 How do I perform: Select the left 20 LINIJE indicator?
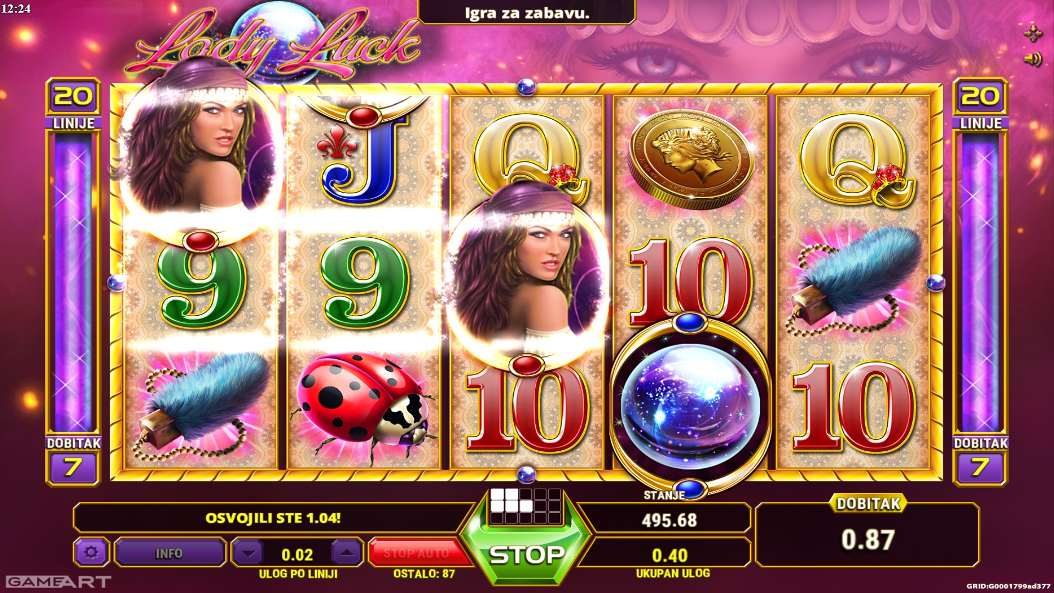74,104
